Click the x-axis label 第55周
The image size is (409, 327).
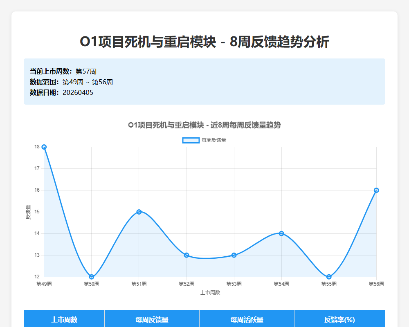coord(329,284)
